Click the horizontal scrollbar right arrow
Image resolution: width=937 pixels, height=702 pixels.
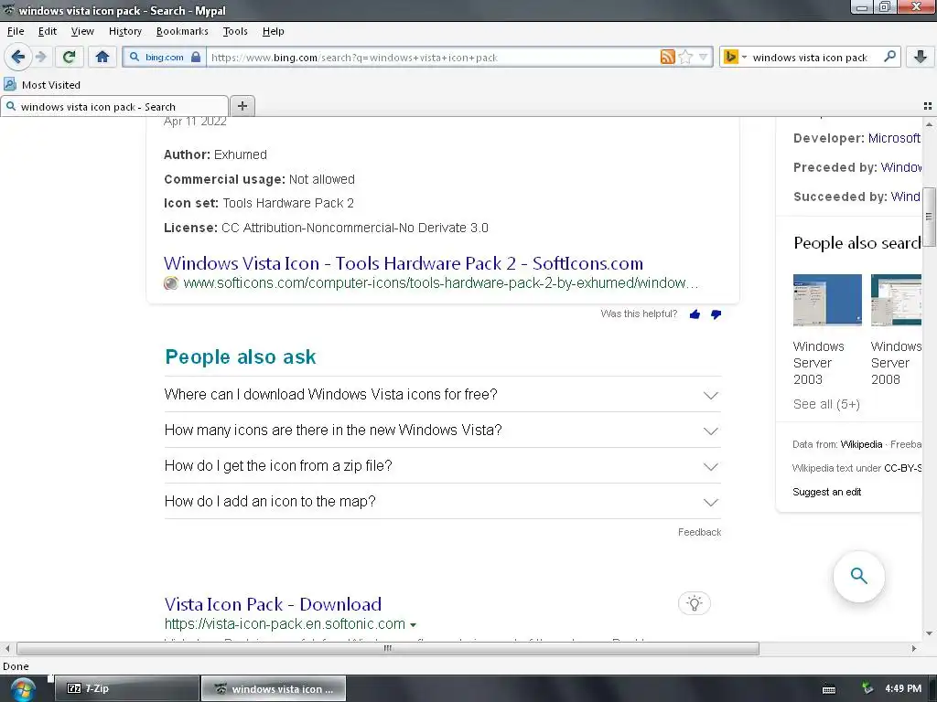(914, 648)
